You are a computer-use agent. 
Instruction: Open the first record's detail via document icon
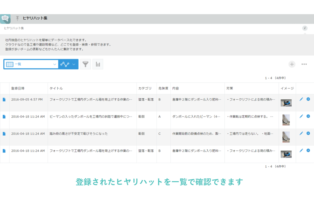(4, 99)
